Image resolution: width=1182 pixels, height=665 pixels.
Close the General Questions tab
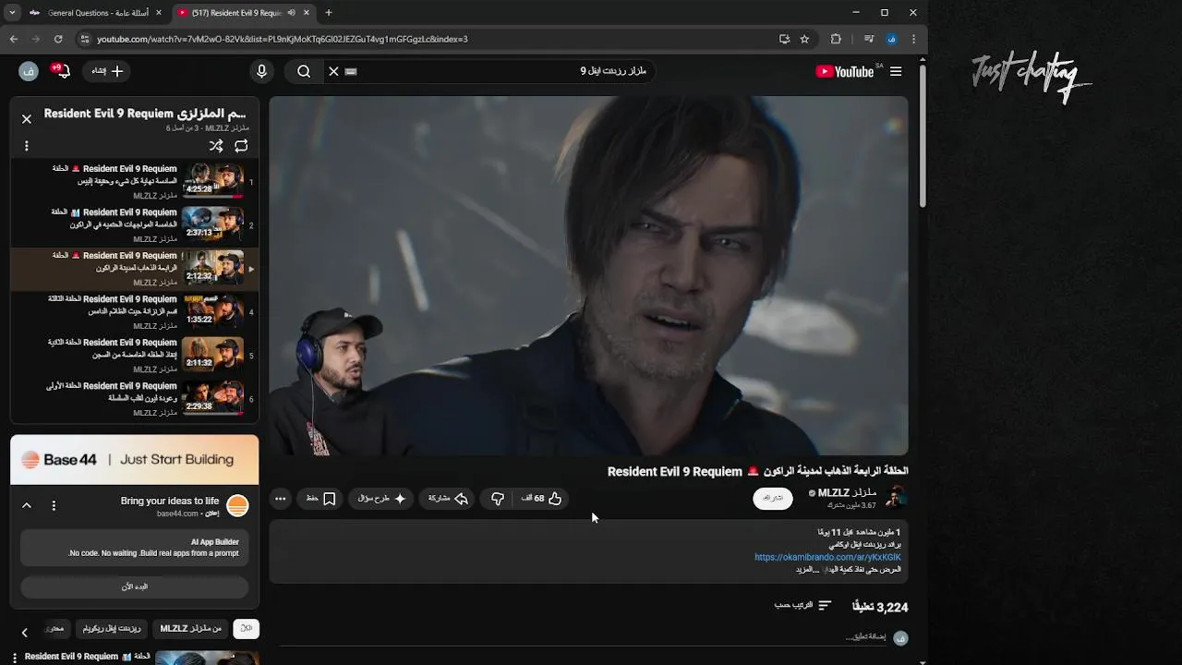click(159, 13)
